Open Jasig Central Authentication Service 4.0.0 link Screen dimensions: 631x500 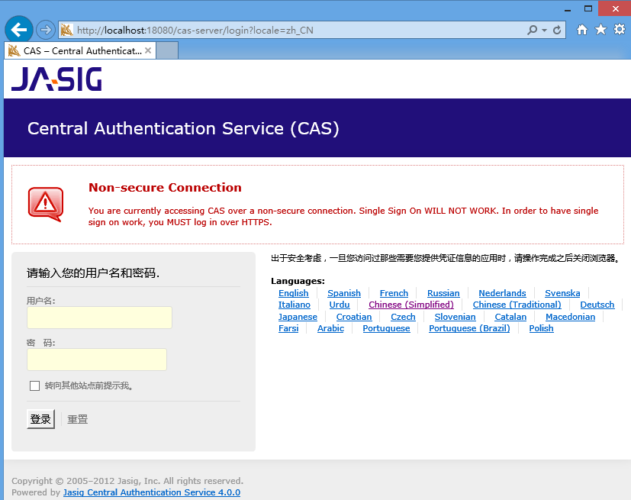pyautogui.click(x=152, y=492)
